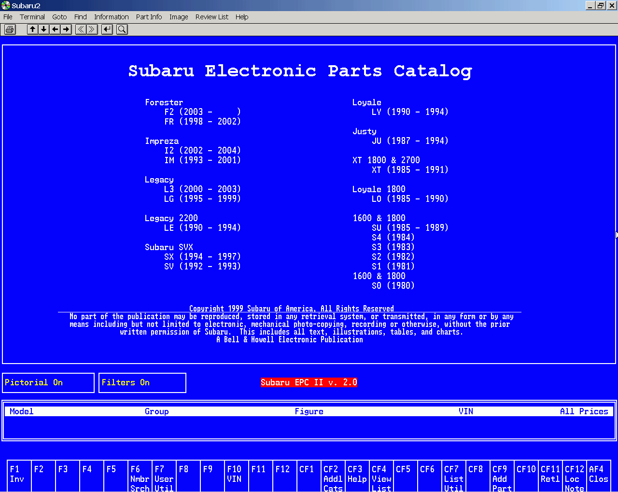The image size is (618, 492).
Task: Click the CF7 List Util button
Action: click(x=454, y=476)
